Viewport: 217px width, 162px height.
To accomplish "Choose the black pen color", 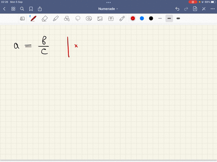I will click(x=151, y=18).
